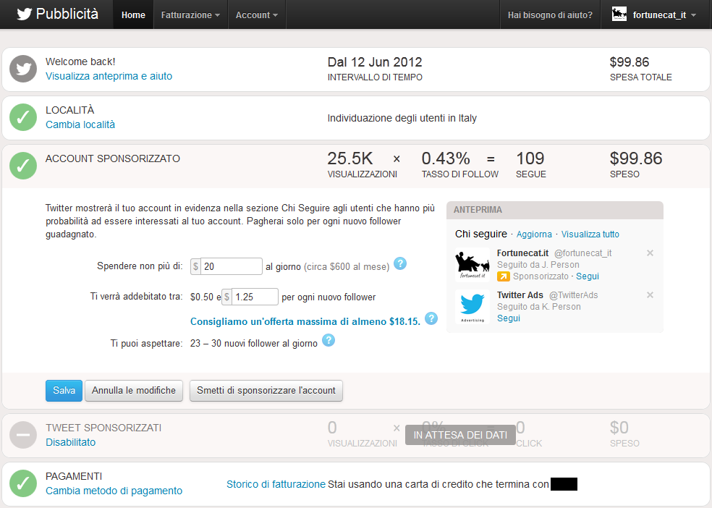Click '23 – 30 nuovi follower al giorno' text
The height and width of the screenshot is (508, 712).
254,343
